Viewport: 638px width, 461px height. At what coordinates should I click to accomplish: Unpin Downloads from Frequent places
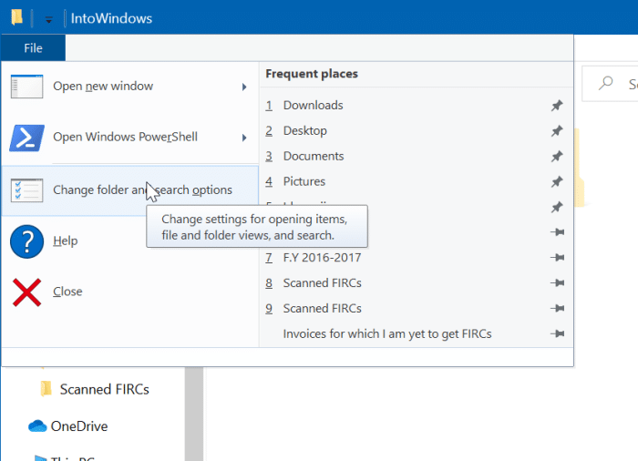click(x=557, y=106)
